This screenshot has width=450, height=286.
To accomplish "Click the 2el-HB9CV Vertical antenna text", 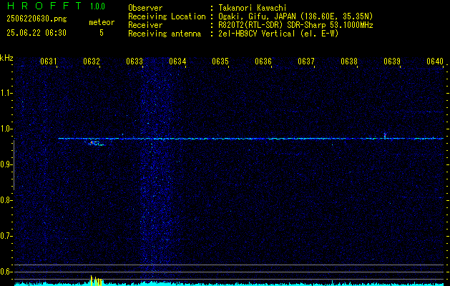I will pos(278,34).
